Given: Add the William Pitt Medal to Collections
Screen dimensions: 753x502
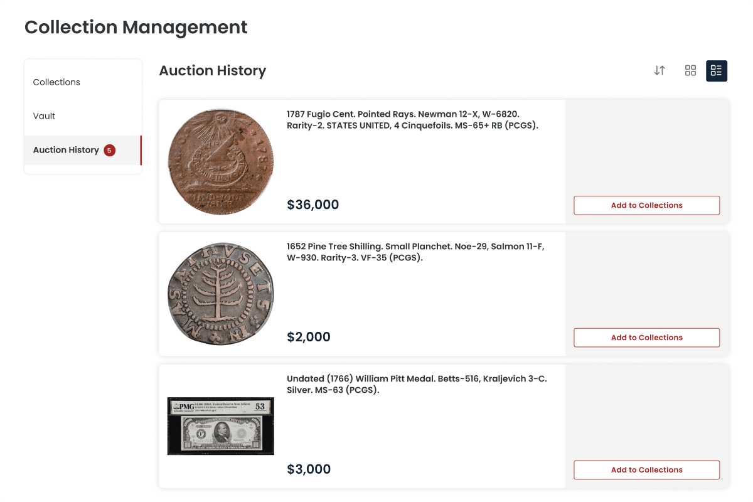Looking at the screenshot, I should 646,470.
